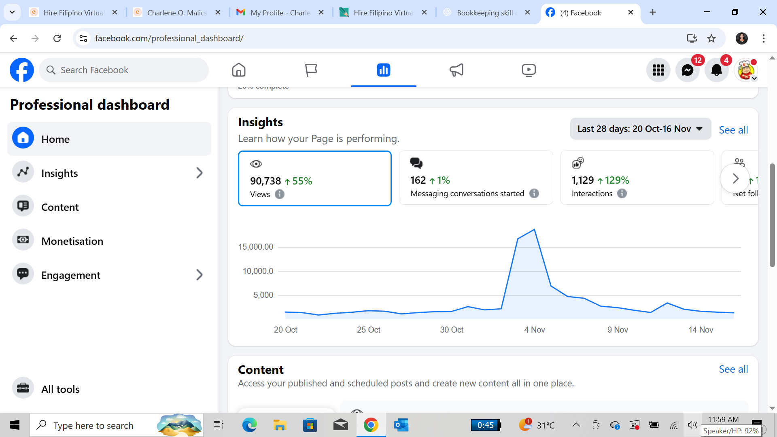Expand the Insights sidebar section

point(199,173)
